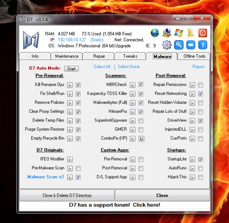Viewport: 229px width, 223px height.
Task: Uncheck Reset Networking checkbox
Action: point(200,94)
